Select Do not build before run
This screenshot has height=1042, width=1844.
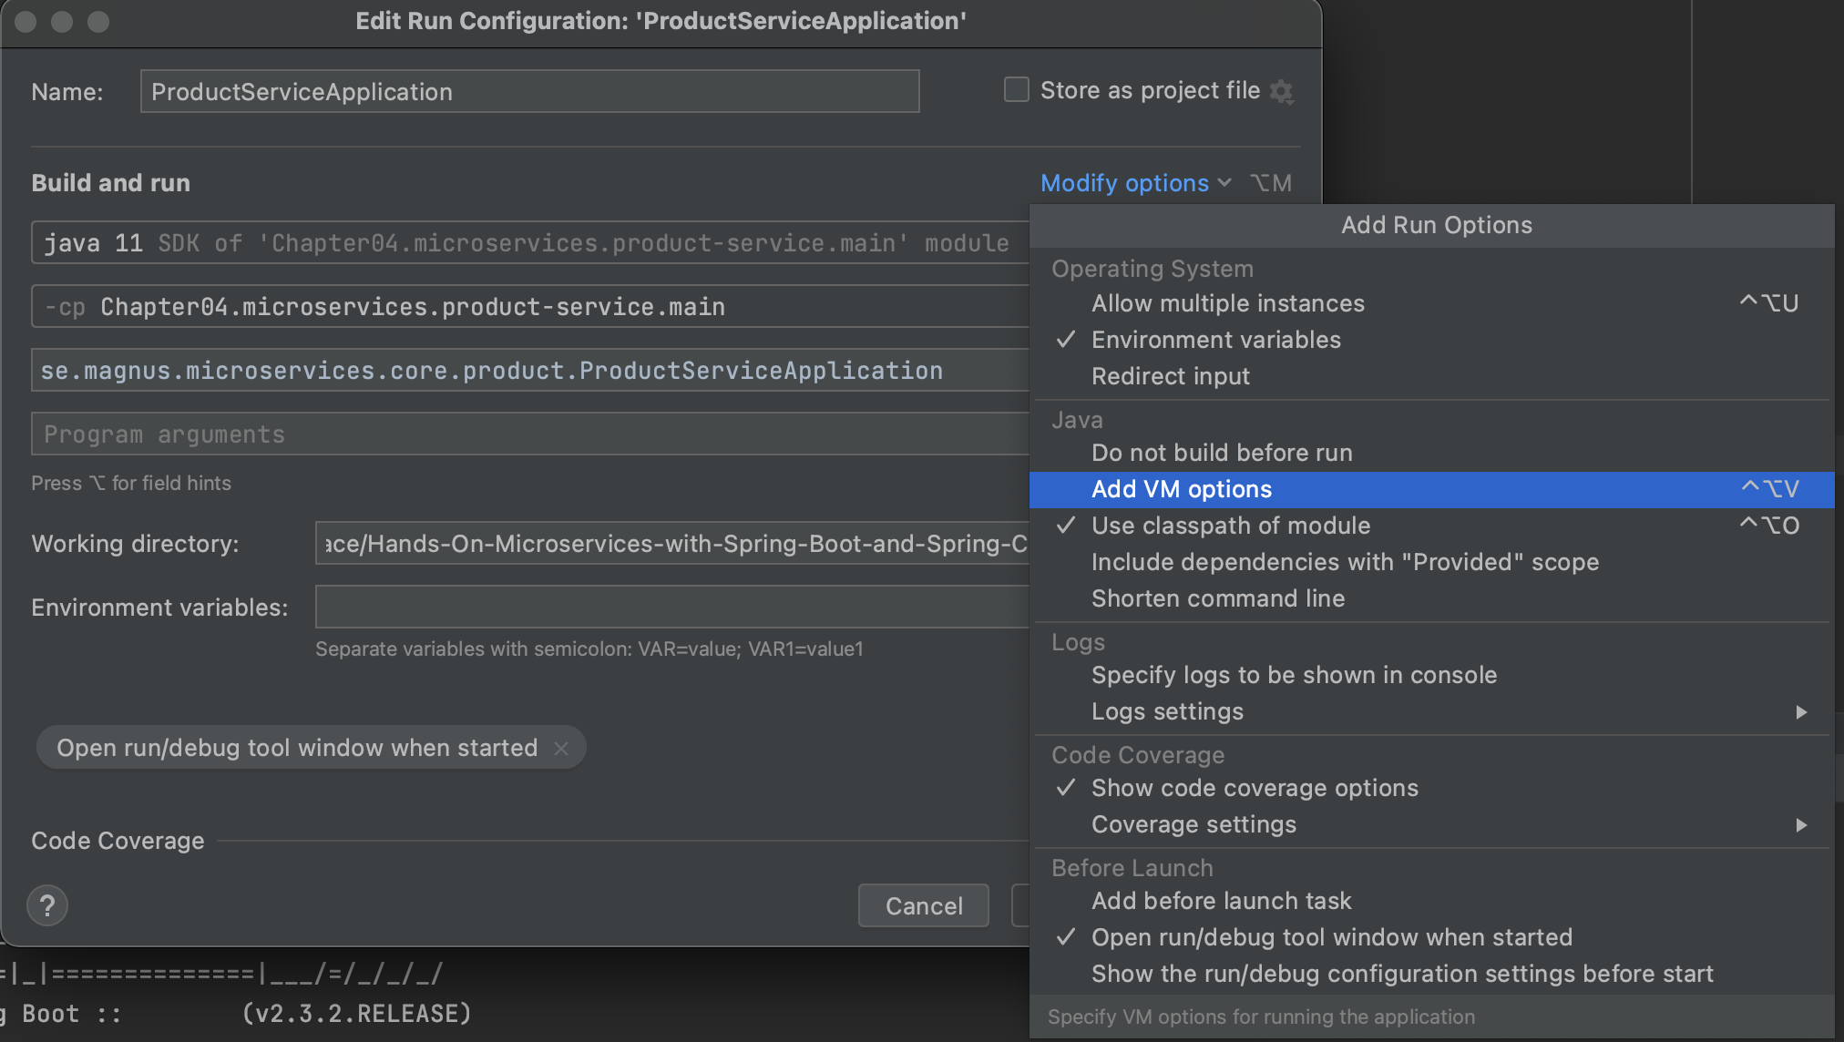1221,452
